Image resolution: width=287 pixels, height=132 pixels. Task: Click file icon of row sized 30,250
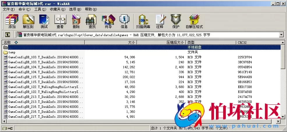[6, 97]
